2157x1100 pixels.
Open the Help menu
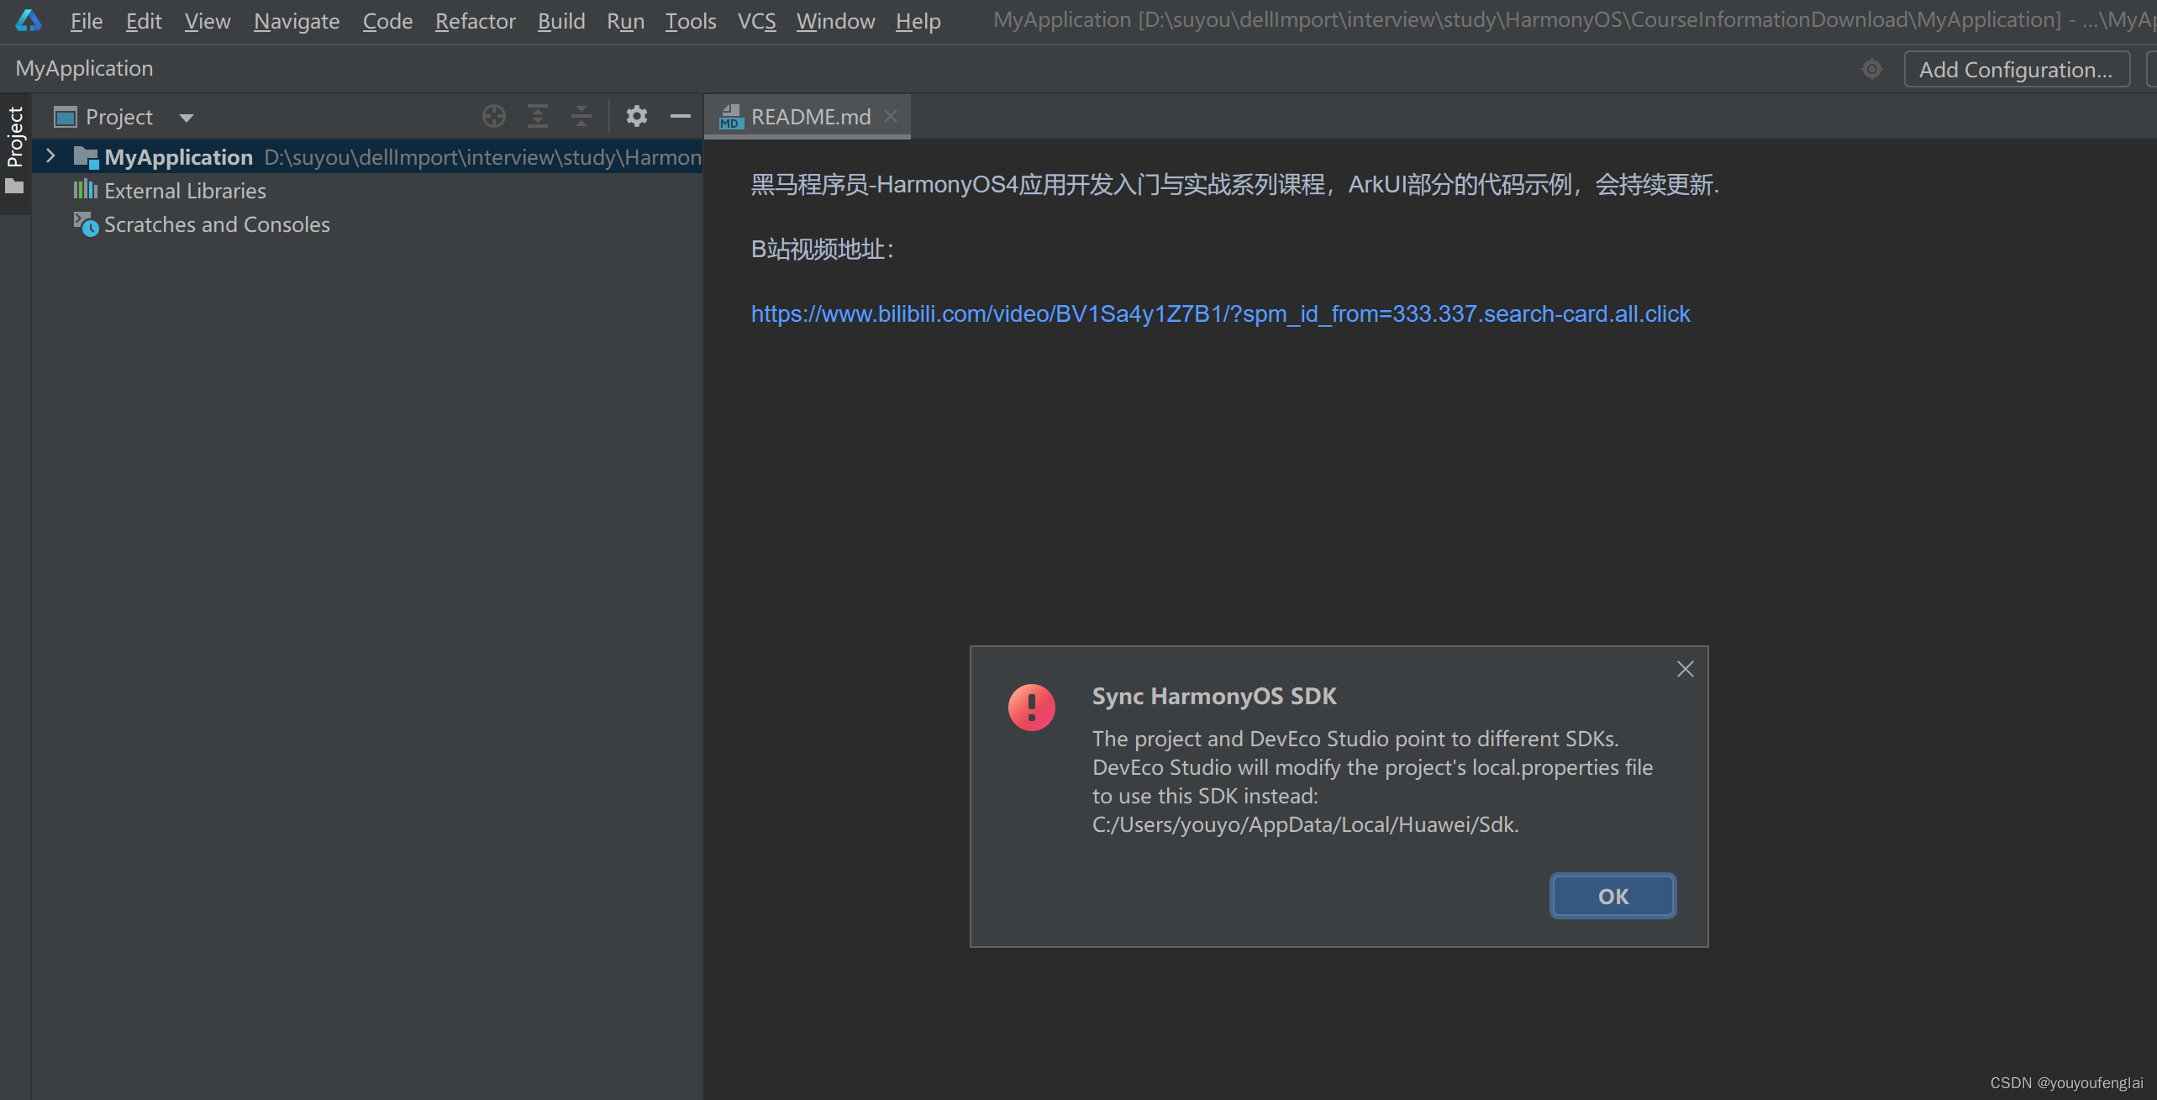(918, 21)
